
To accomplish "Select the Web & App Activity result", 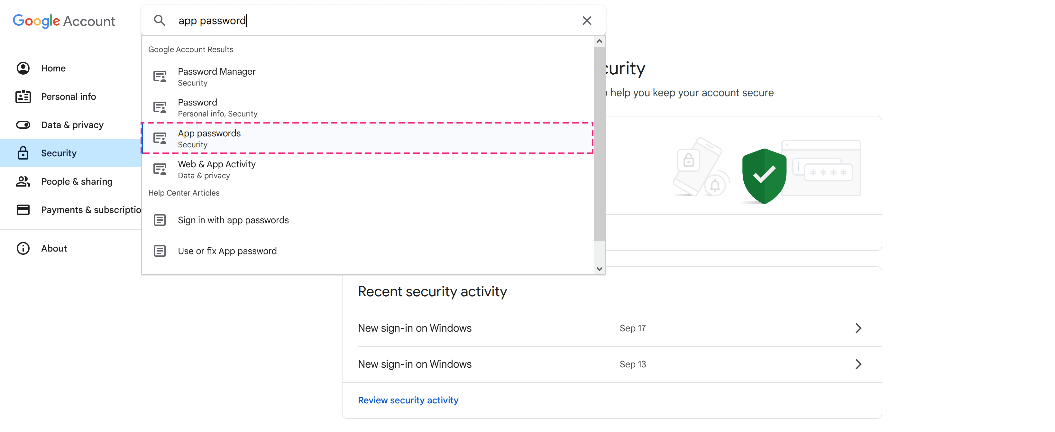I will coord(367,170).
